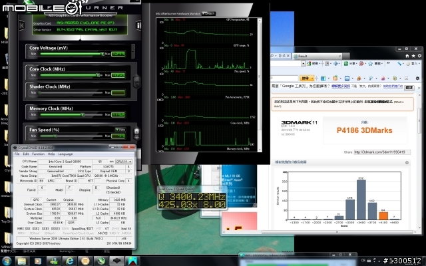Adjust the Fan Speed slider
Viewport: 426px width, 266px height.
tap(71, 136)
